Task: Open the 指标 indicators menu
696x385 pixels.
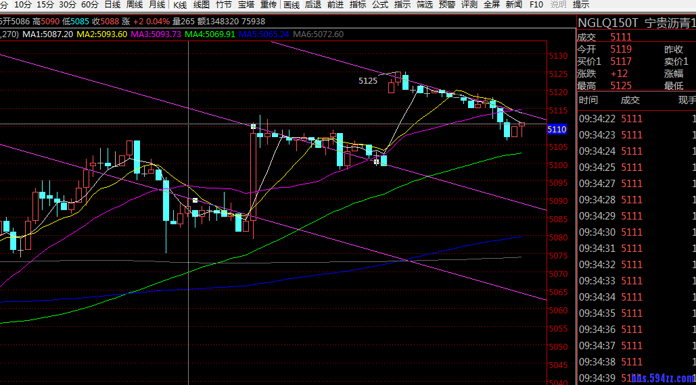Action: (x=358, y=5)
